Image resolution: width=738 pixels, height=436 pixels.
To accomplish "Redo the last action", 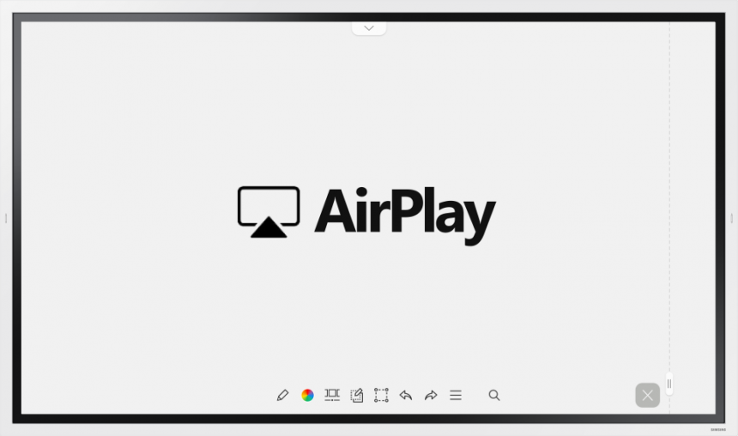I will 431,395.
